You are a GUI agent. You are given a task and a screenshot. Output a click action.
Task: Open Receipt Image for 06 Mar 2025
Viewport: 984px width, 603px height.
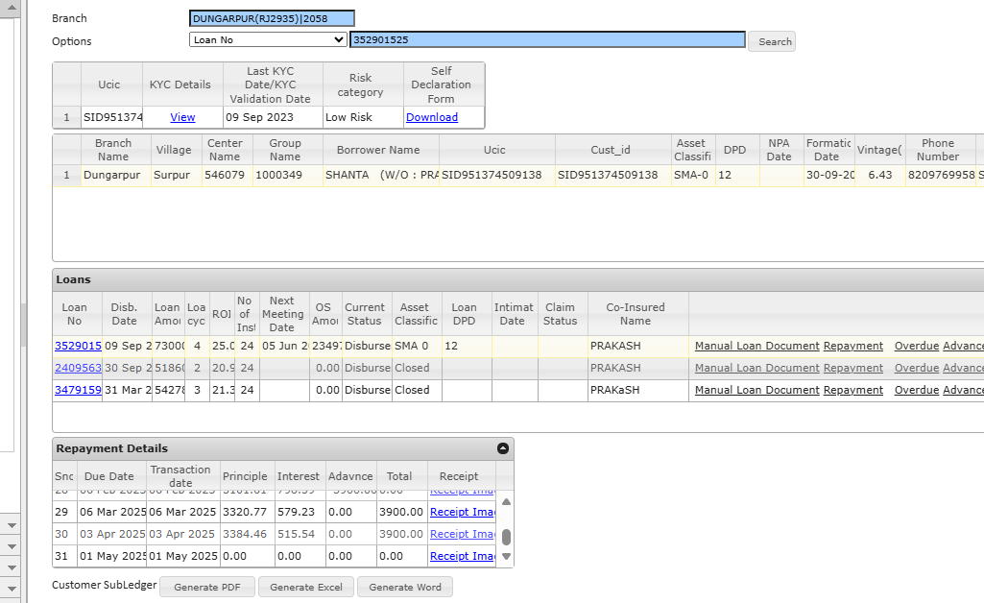462,512
